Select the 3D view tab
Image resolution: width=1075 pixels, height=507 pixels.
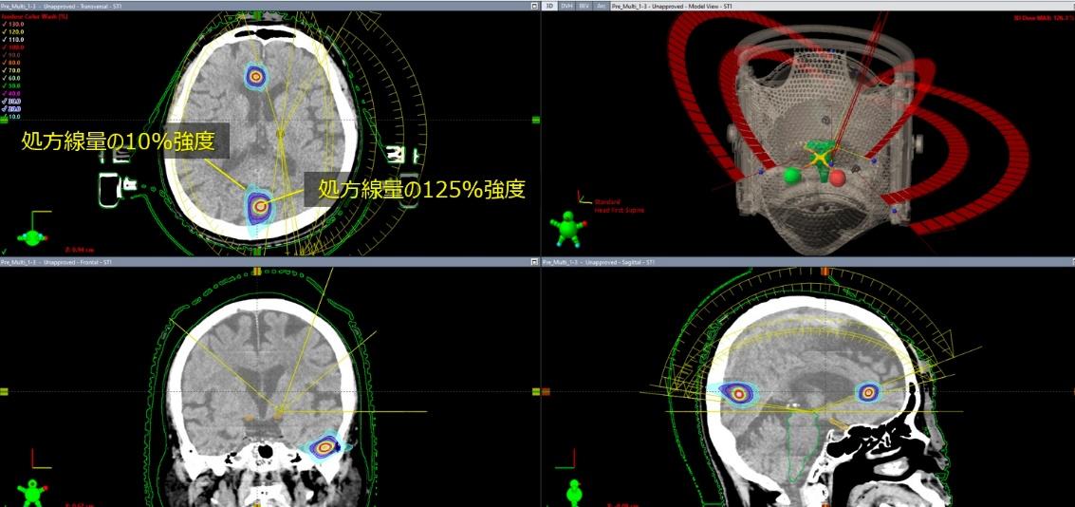pyautogui.click(x=550, y=6)
